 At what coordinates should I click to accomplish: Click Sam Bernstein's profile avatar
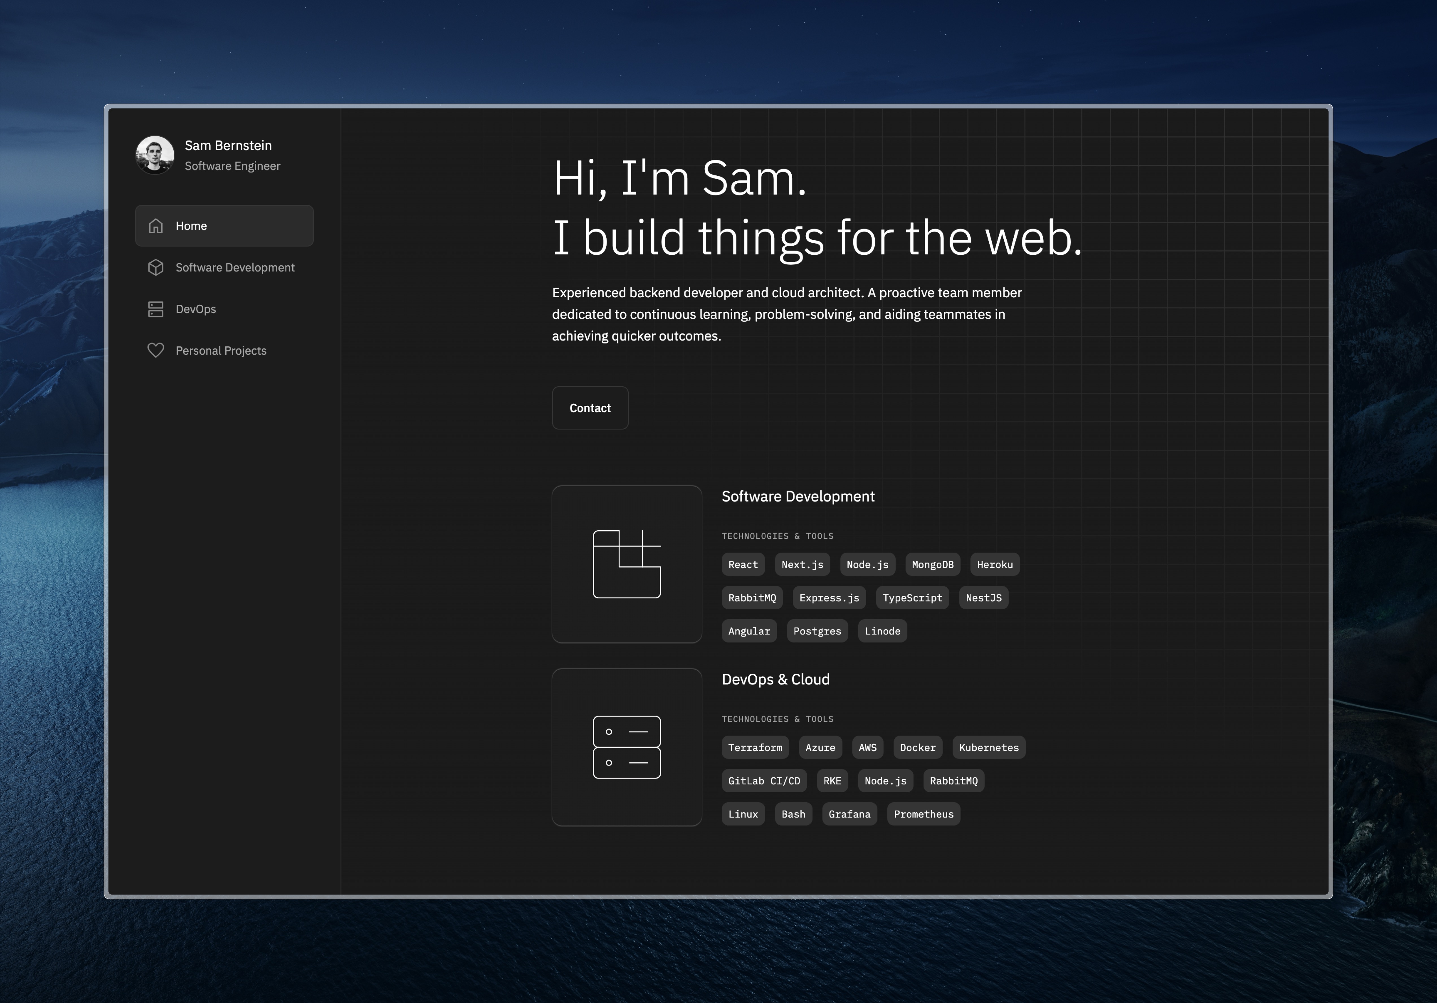click(x=155, y=154)
